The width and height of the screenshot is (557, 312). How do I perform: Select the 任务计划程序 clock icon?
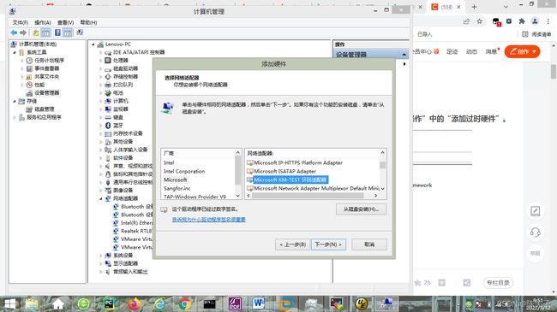point(29,61)
